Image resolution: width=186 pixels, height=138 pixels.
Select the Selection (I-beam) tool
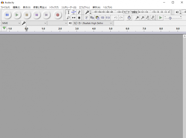click(69, 12)
